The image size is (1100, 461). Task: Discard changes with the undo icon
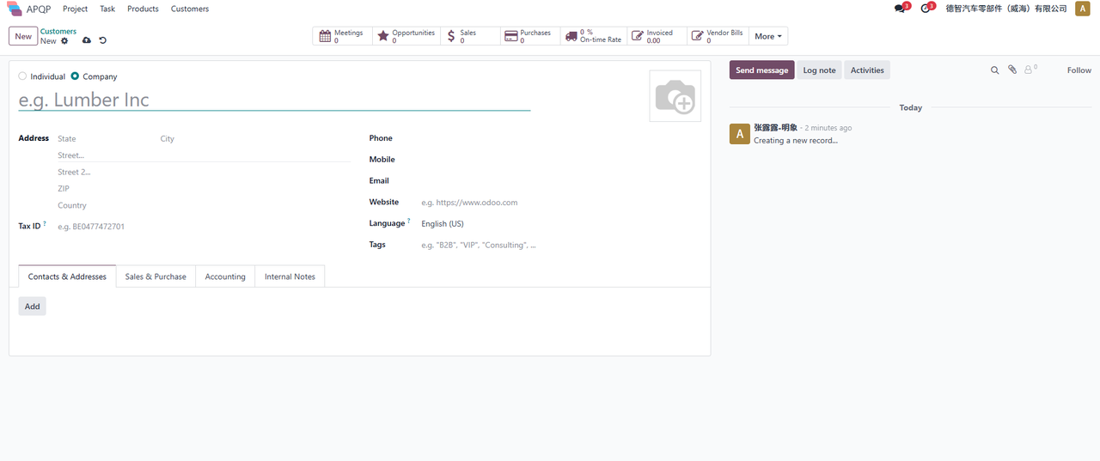click(x=103, y=40)
